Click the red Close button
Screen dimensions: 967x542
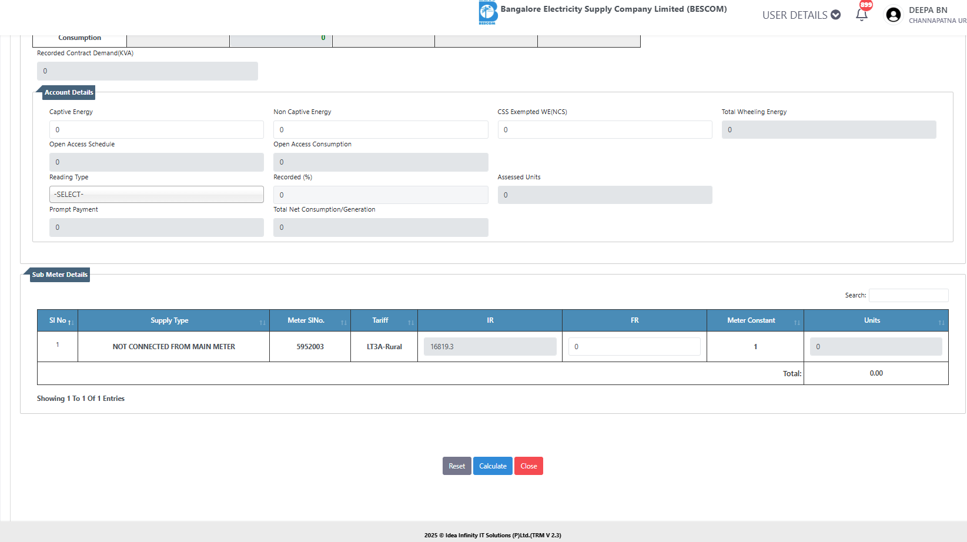coord(528,466)
